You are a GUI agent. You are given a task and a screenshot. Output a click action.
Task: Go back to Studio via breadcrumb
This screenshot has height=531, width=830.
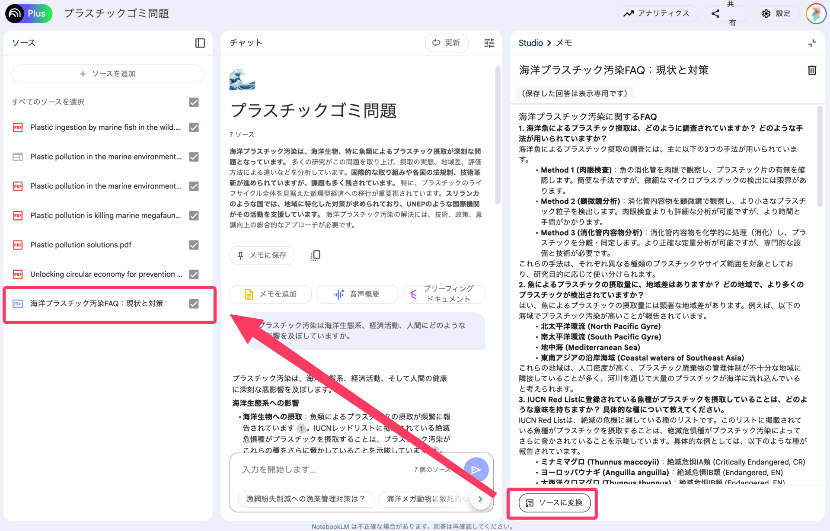point(530,43)
